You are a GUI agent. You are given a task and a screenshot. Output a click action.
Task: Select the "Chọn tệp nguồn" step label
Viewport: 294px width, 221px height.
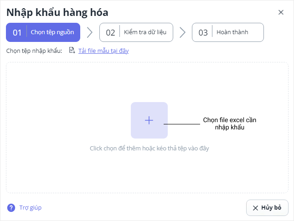pos(52,32)
